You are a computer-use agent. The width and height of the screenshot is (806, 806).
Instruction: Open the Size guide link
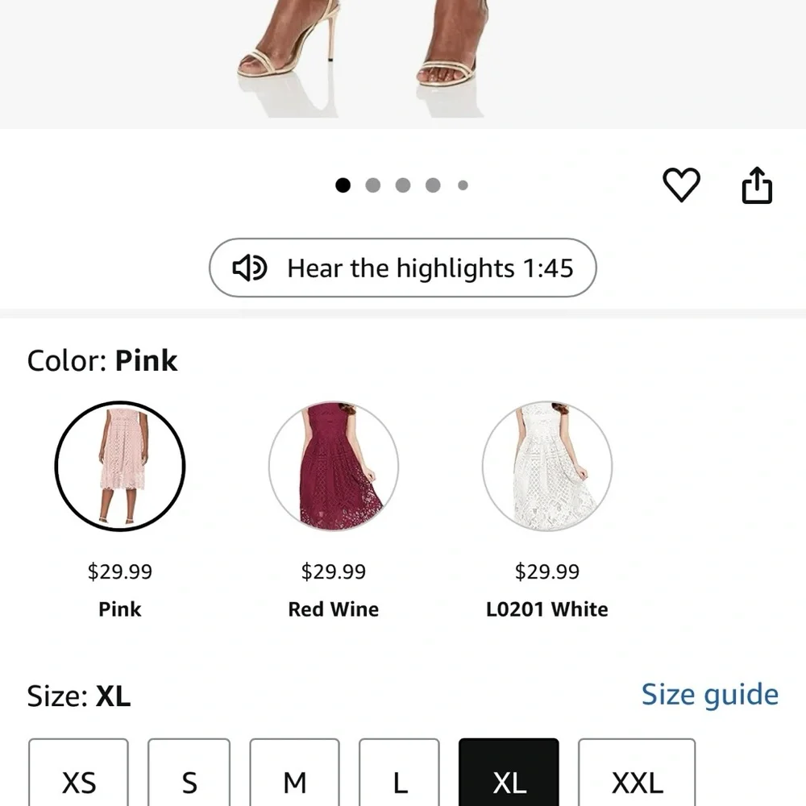[710, 695]
